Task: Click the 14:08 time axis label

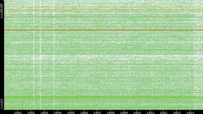Action: click(110, 113)
